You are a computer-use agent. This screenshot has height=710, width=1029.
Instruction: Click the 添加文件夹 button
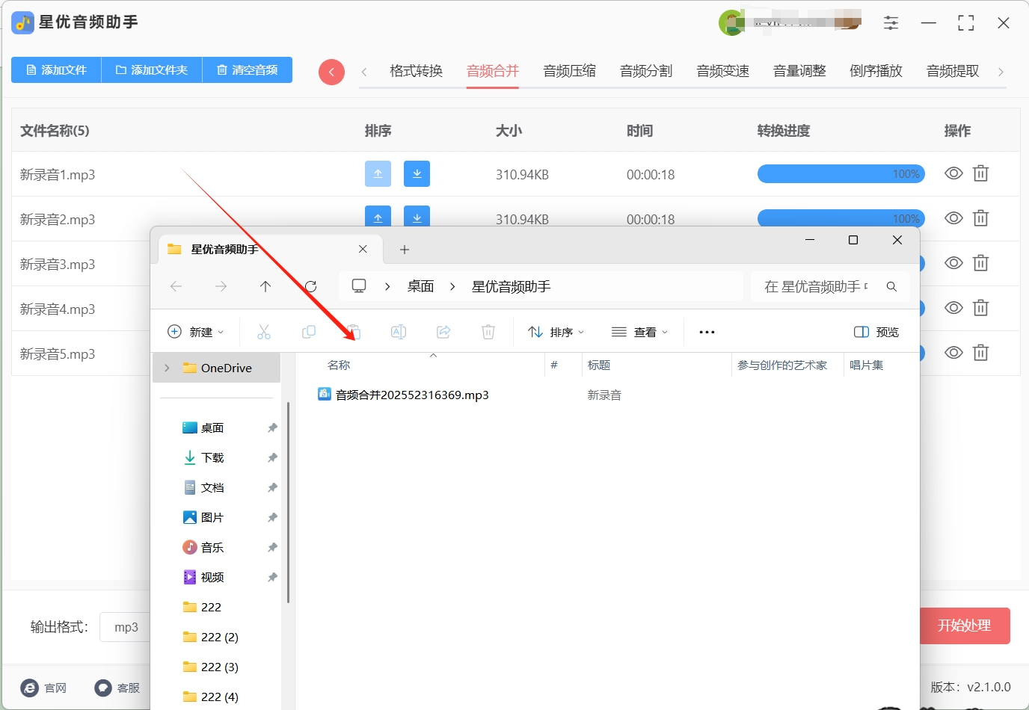tap(152, 70)
